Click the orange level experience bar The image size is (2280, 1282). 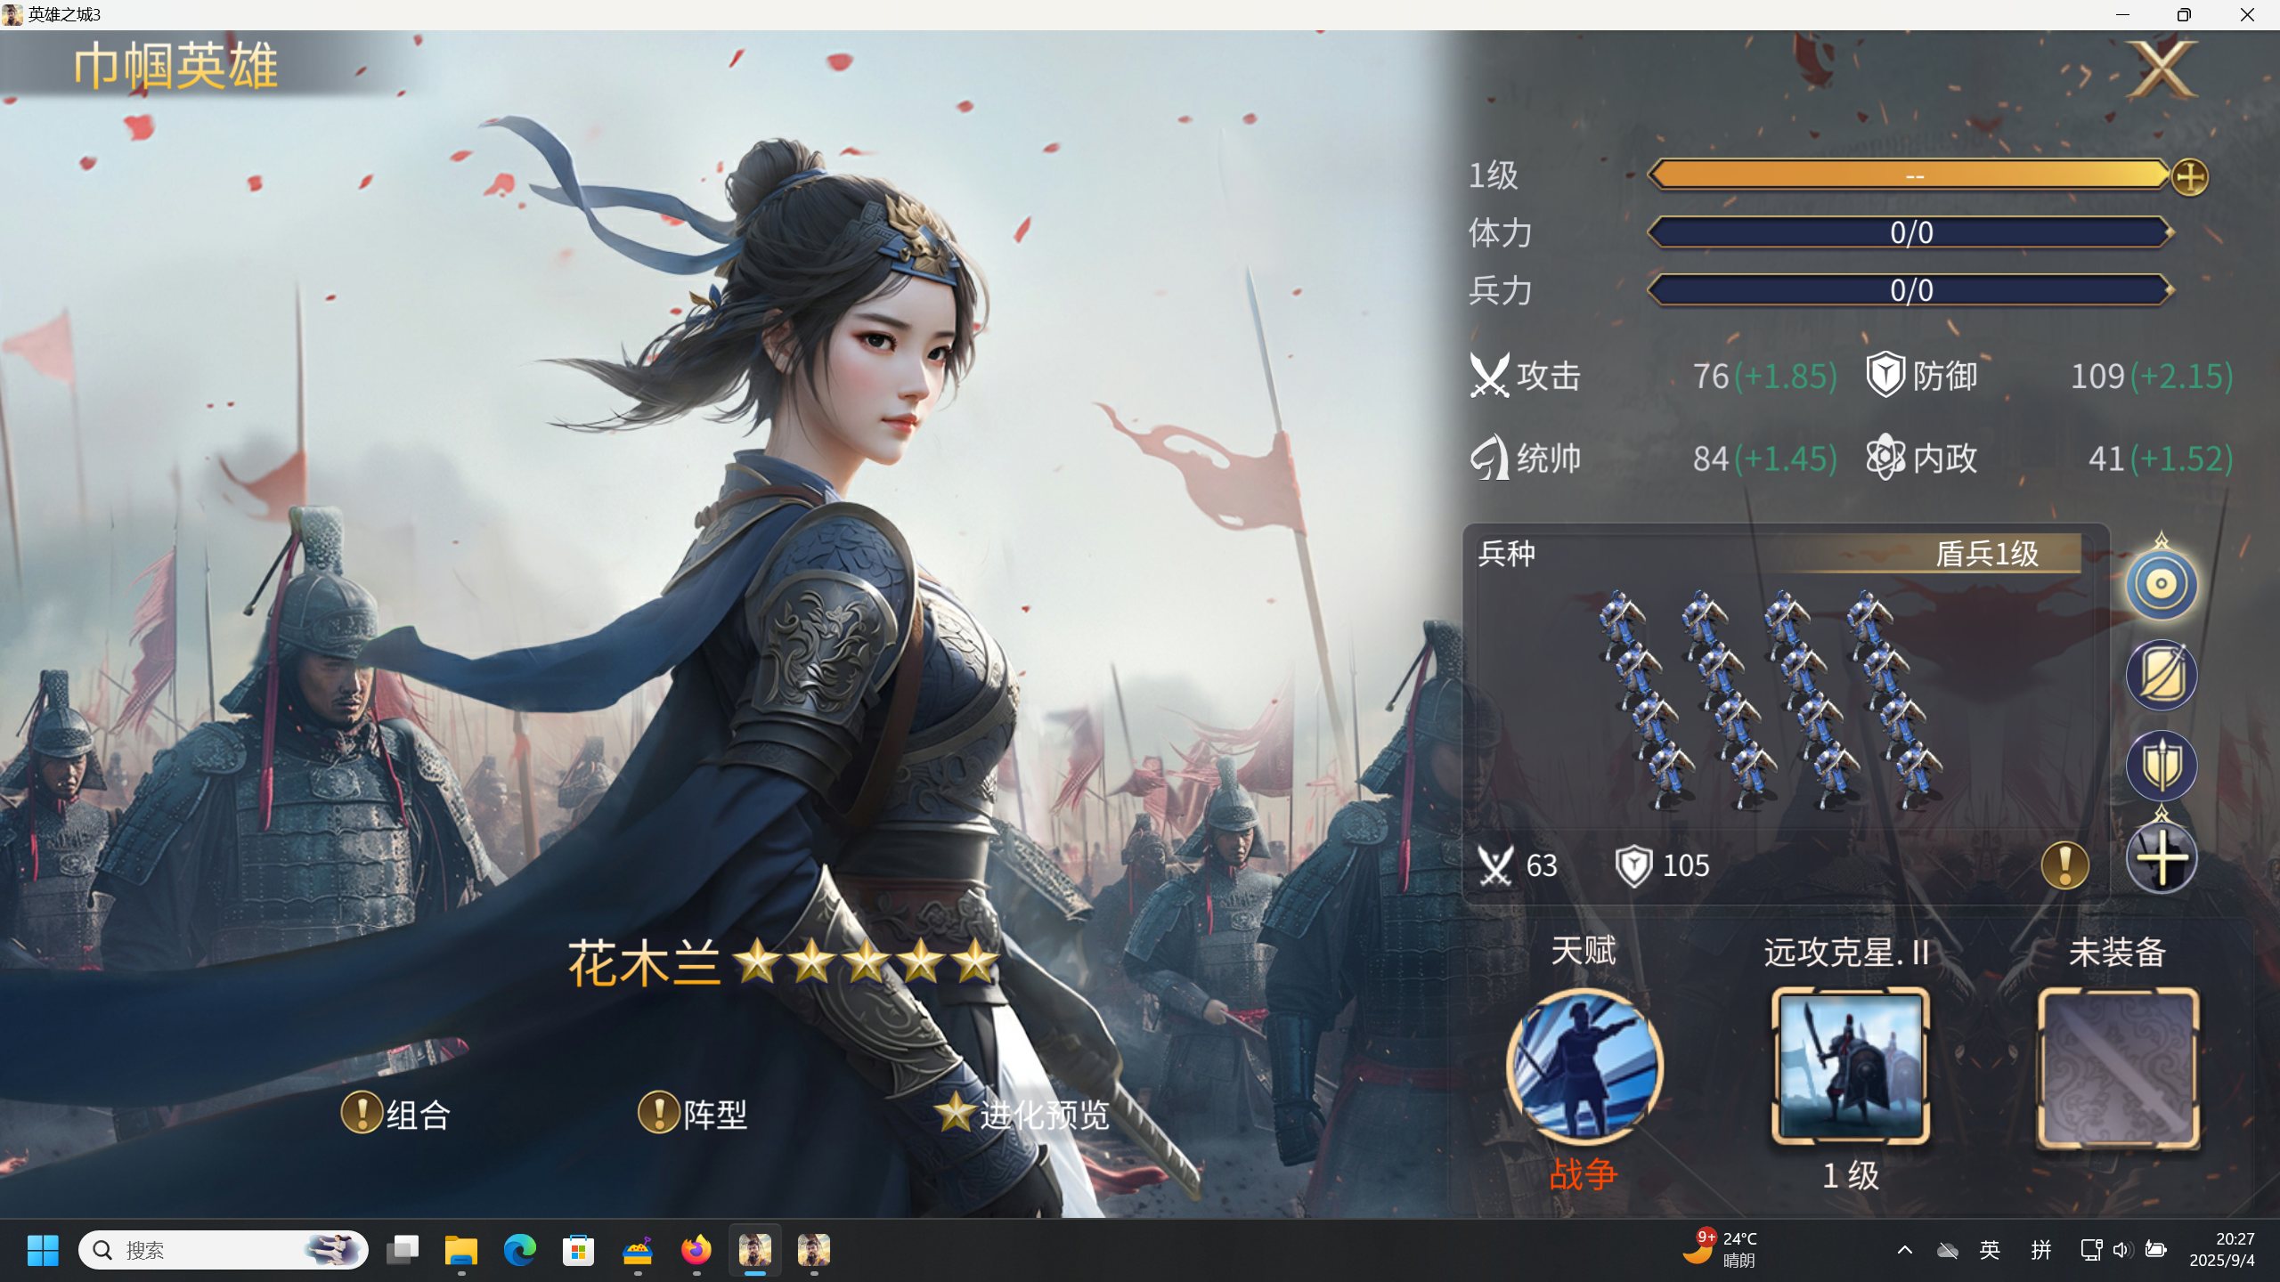click(x=1909, y=174)
